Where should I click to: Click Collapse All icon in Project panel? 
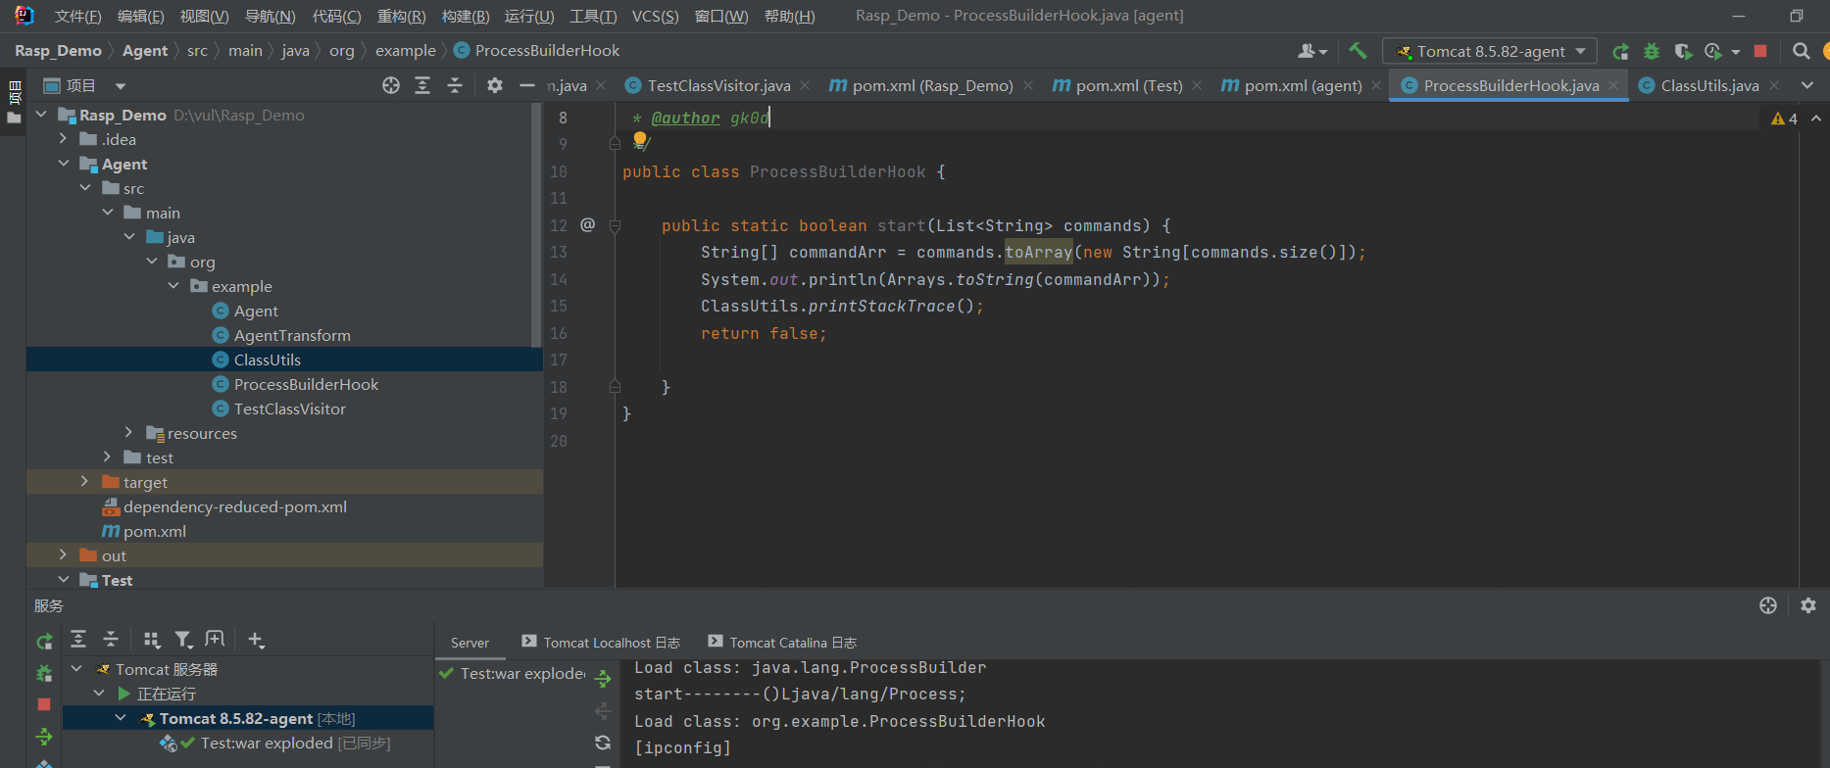(455, 85)
